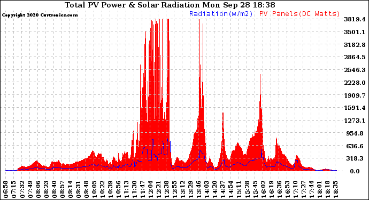Click the 10:05 time label
Screen dimensions: 369x200
94,189
